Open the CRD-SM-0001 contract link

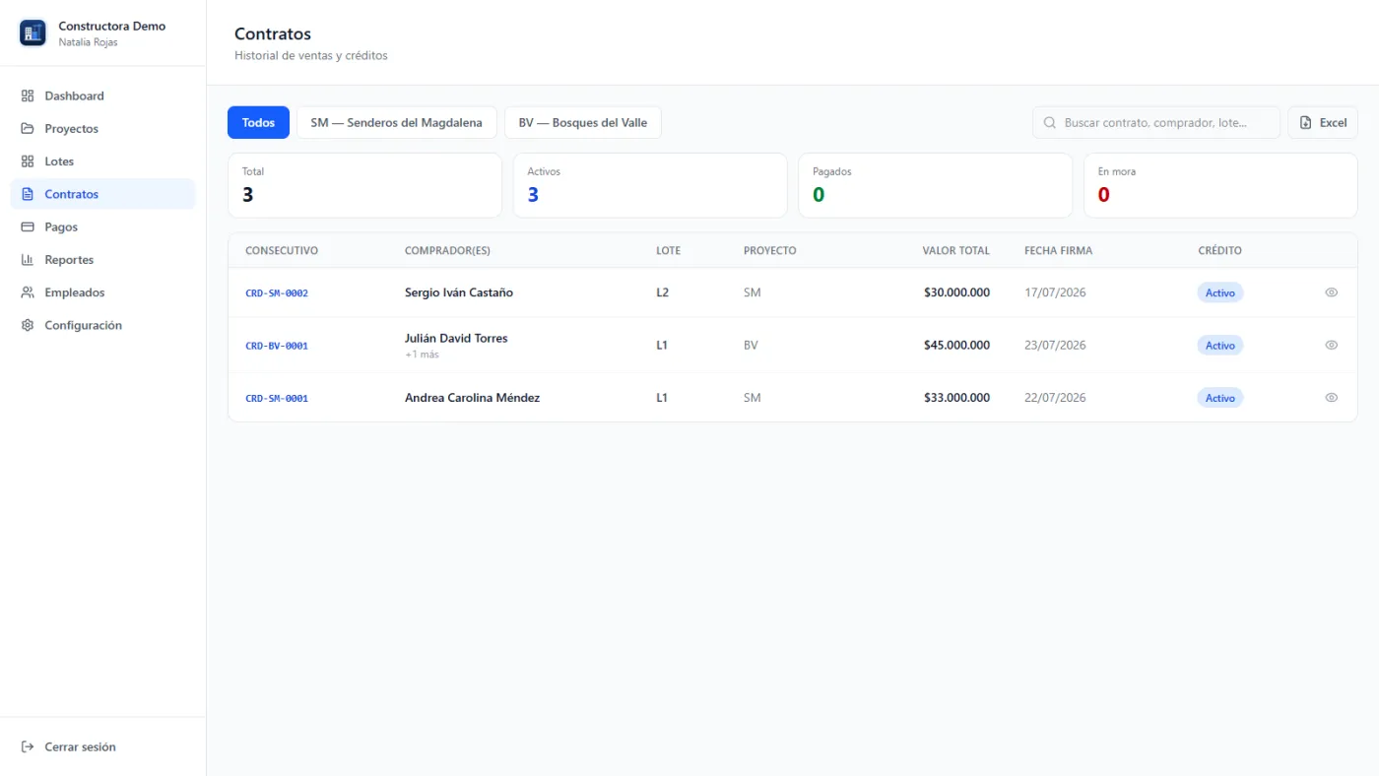pyautogui.click(x=277, y=399)
